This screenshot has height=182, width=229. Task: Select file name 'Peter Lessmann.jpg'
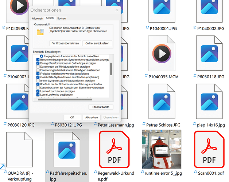click(x=116, y=125)
